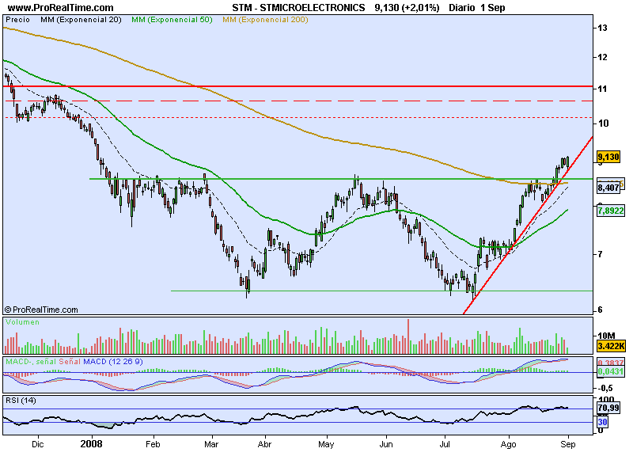Viewport: 633px width, 475px height.
Task: Click the -0,5 MACD axis label
Action: click(605, 388)
